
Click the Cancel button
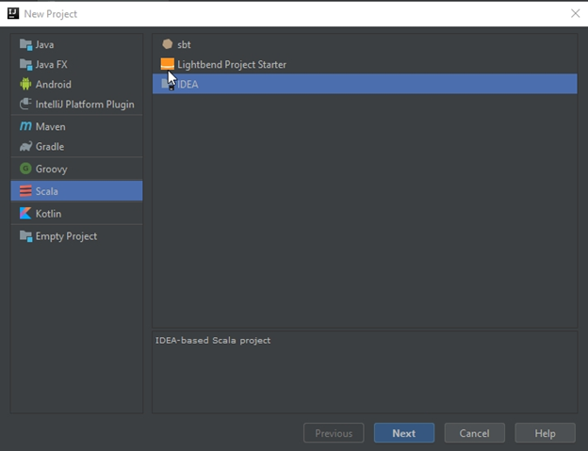click(475, 433)
